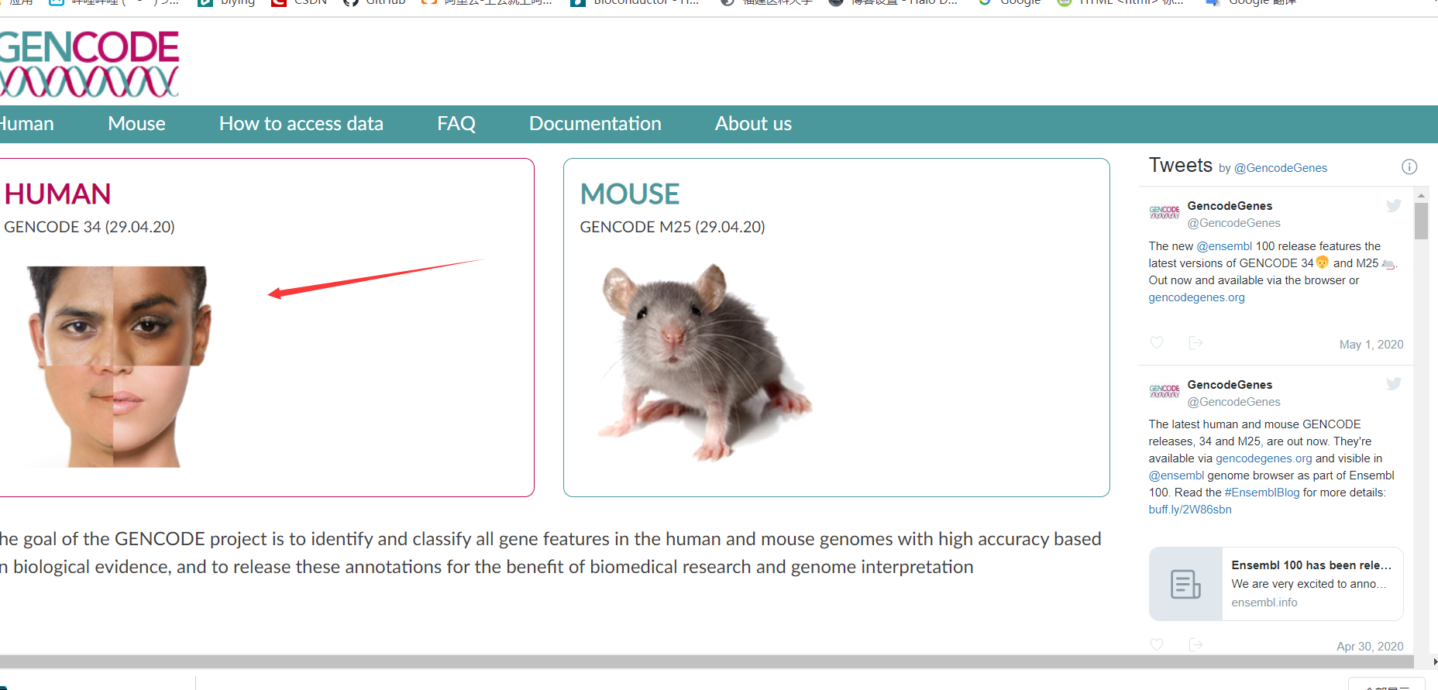Click the GENCODE 34 (29.04.20) release text
The height and width of the screenshot is (690, 1438).
89,227
